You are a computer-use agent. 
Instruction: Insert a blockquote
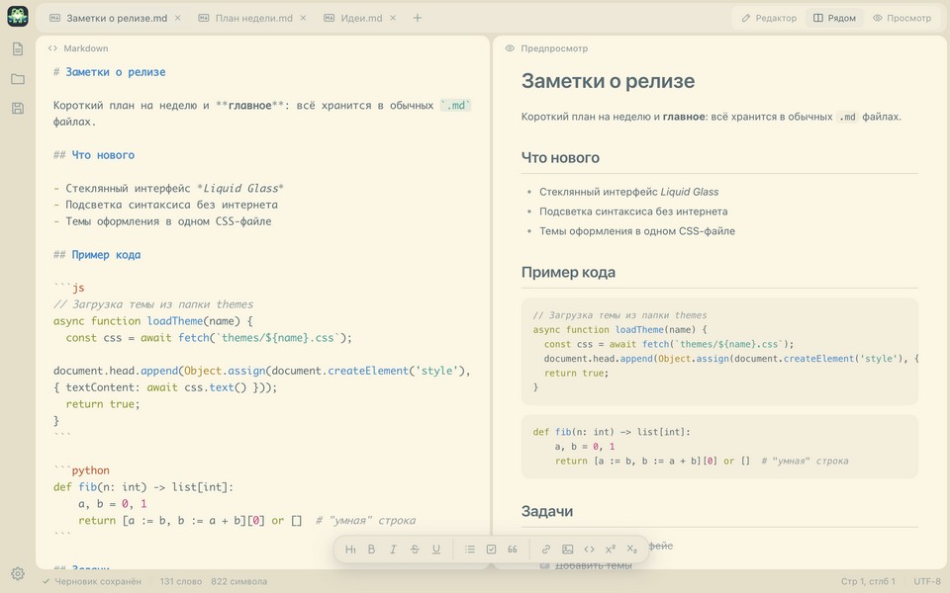[x=513, y=550]
